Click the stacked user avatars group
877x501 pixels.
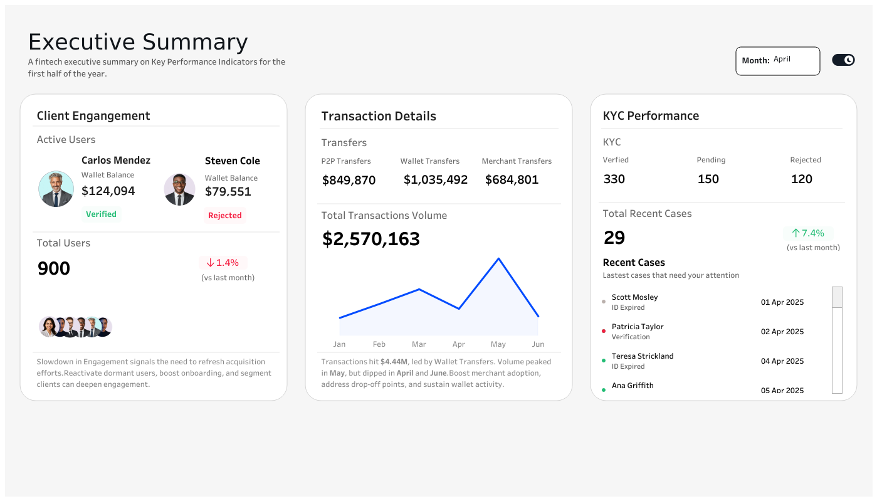click(75, 327)
